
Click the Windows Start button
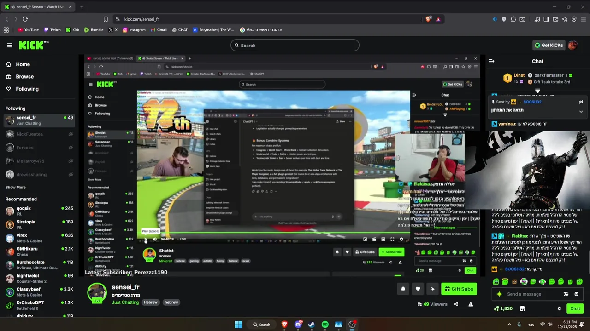tap(238, 325)
